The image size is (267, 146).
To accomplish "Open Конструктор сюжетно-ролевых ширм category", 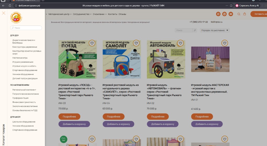I will click(x=27, y=52).
